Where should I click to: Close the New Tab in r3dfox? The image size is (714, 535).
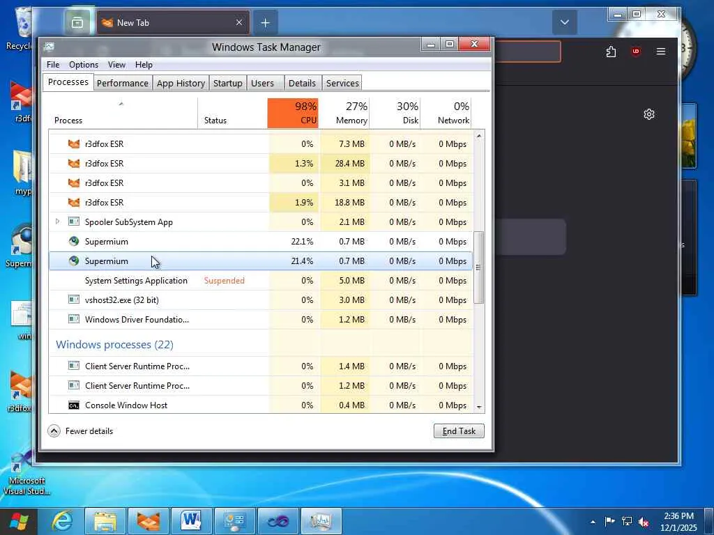(x=239, y=22)
